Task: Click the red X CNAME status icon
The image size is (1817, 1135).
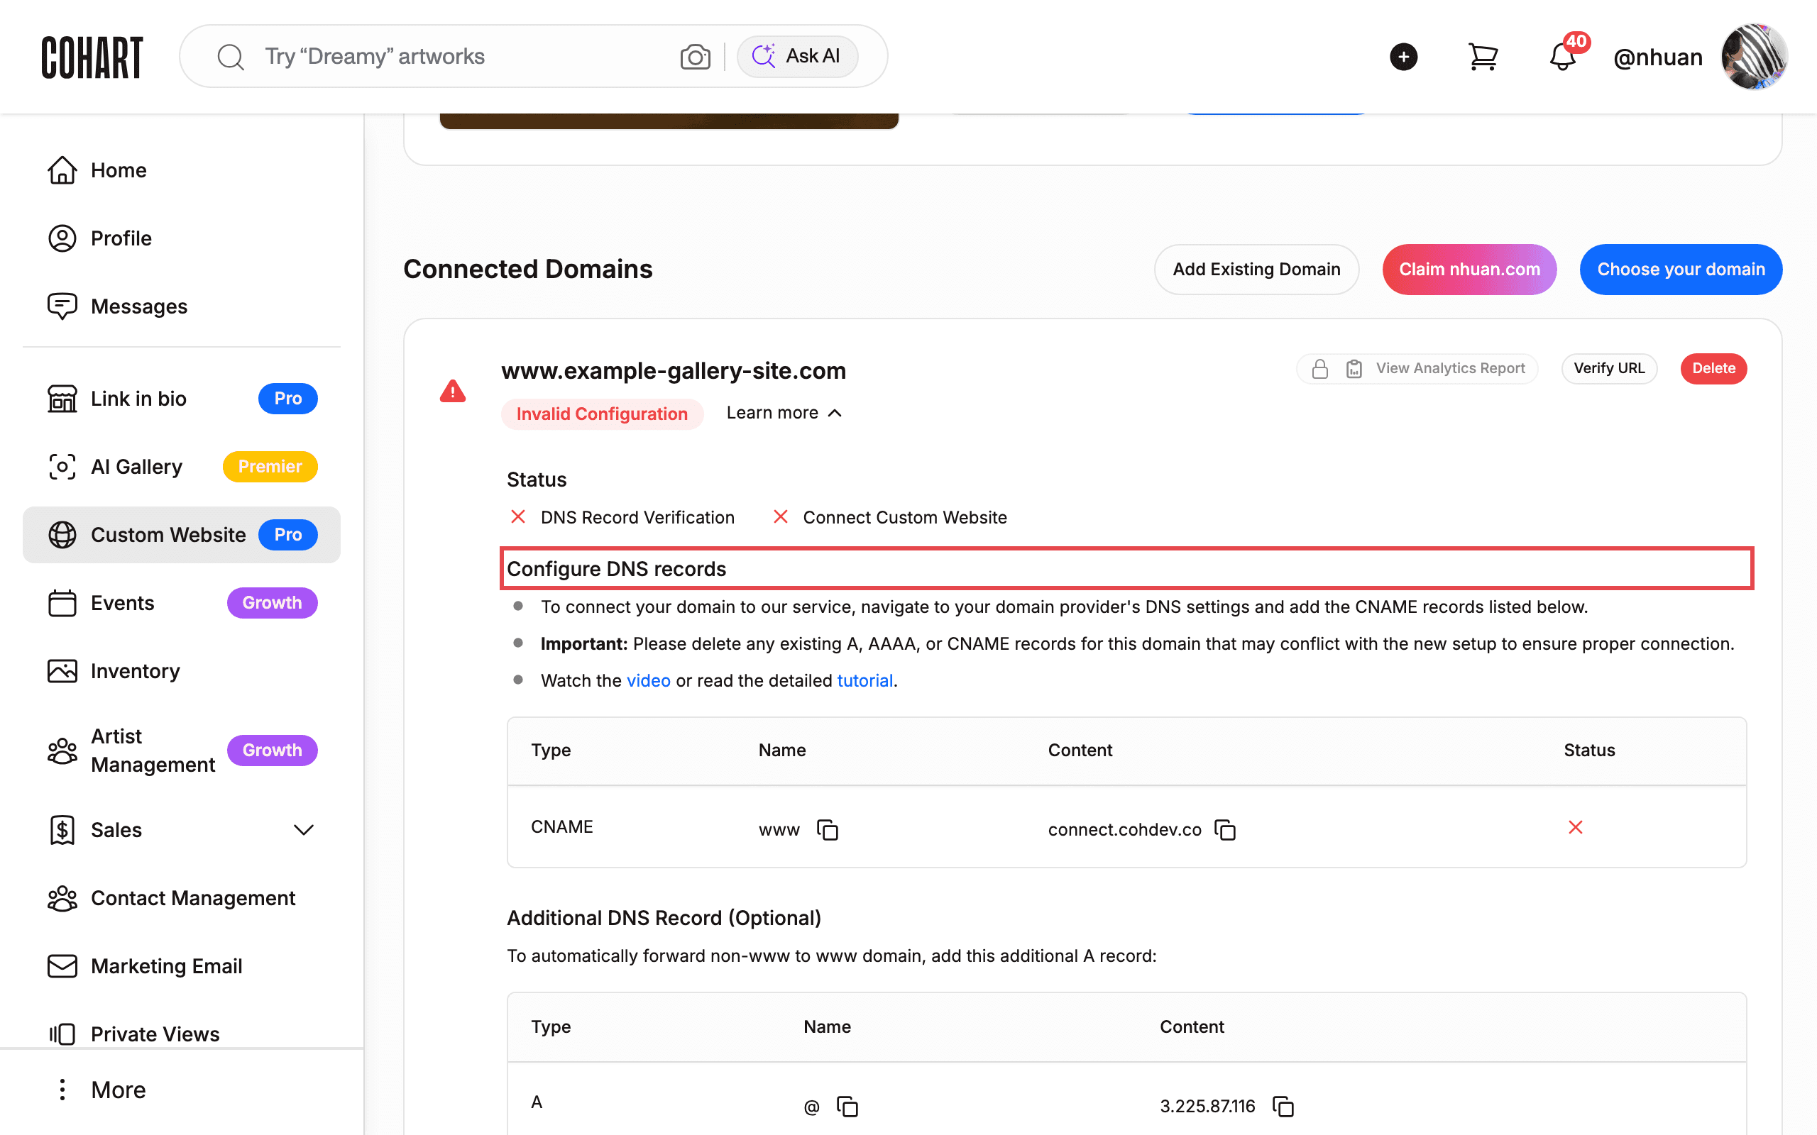Action: 1575,827
